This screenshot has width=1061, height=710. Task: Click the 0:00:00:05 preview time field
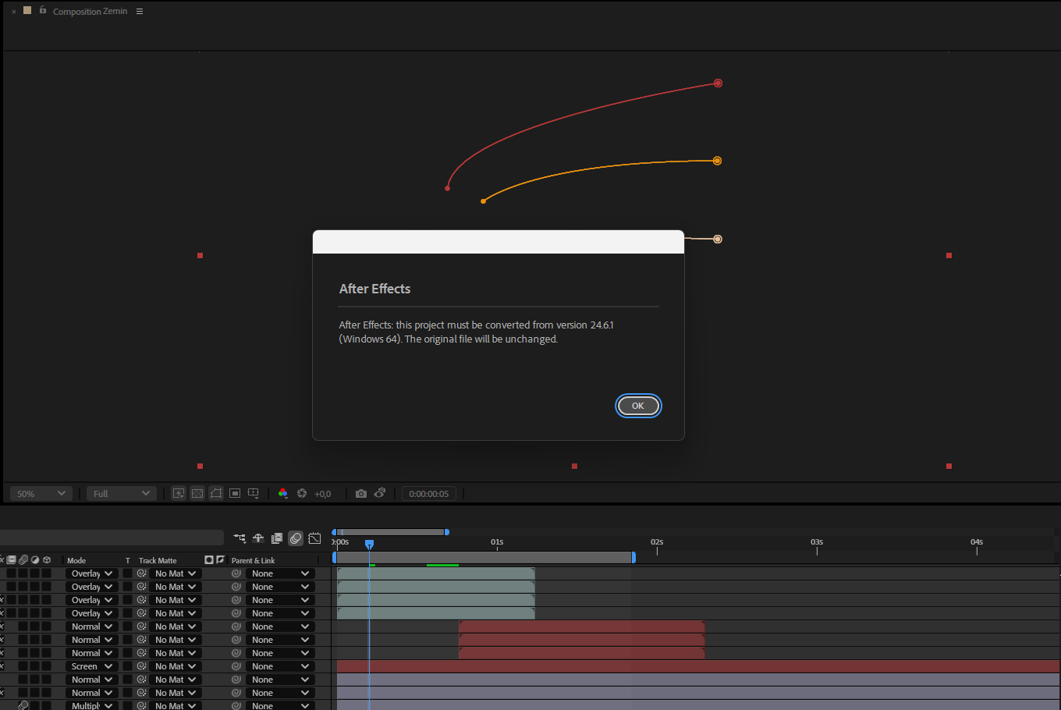coord(429,494)
